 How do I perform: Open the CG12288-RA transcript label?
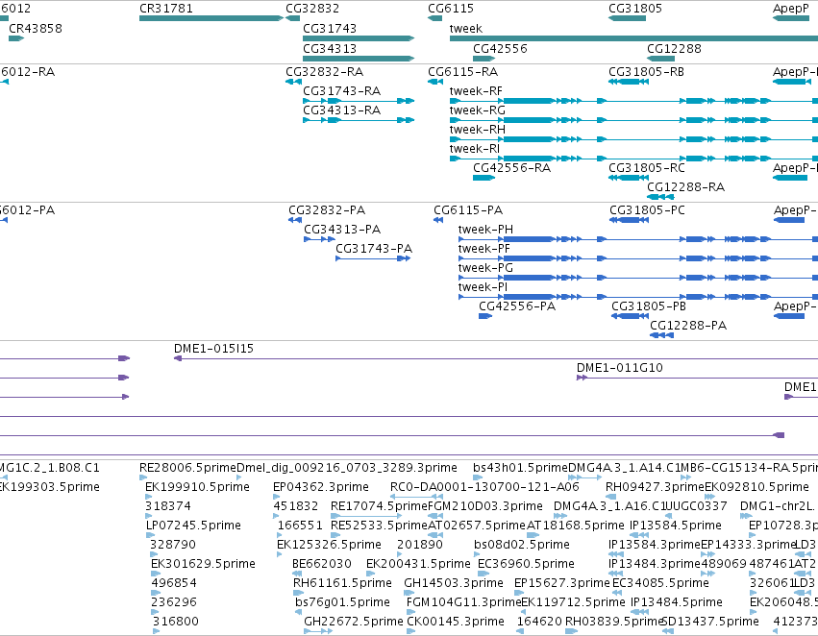[685, 186]
